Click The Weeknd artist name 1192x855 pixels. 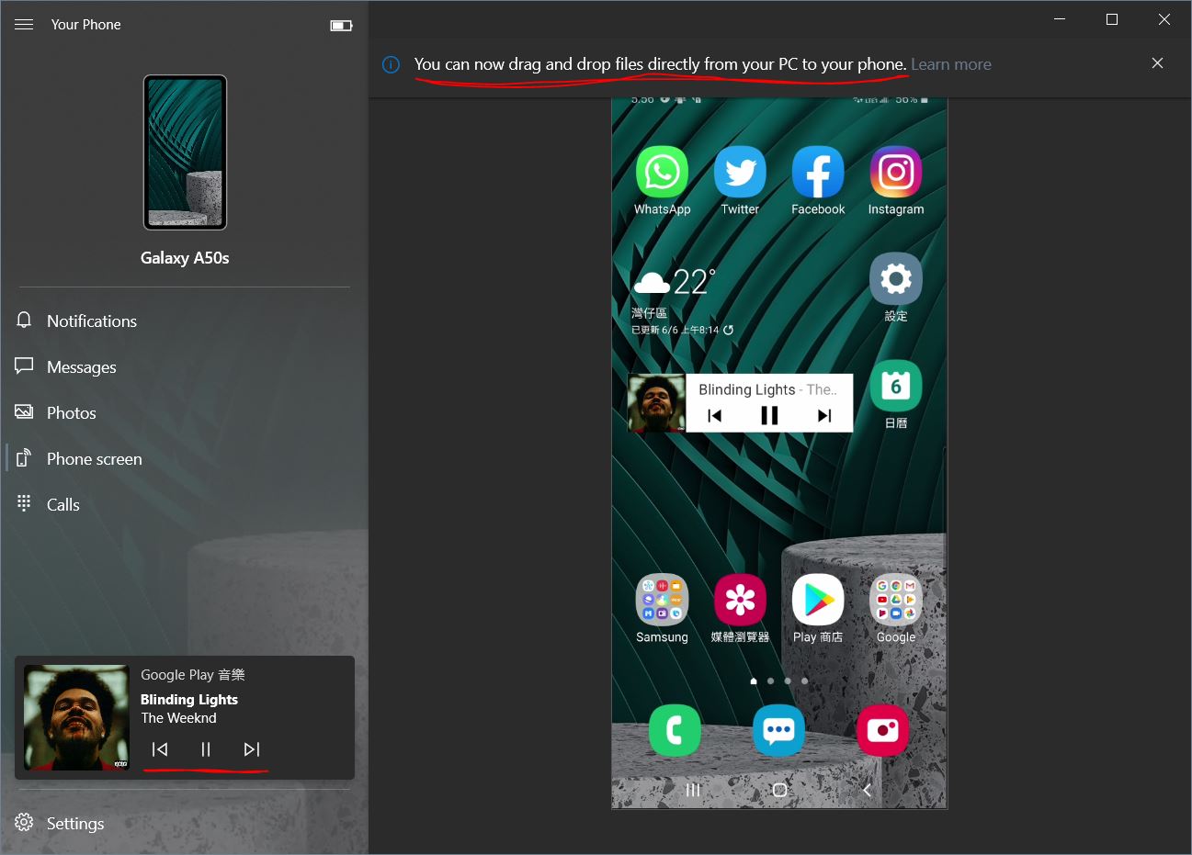click(178, 718)
